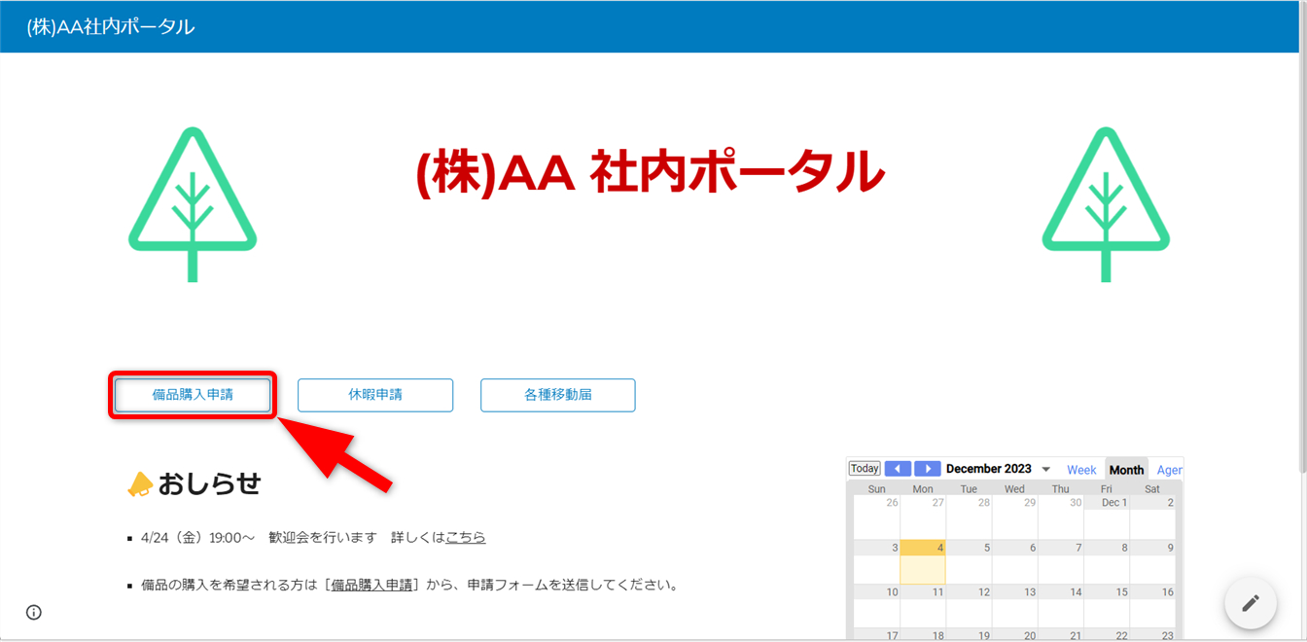Open the 備品購入申請 link in announcements
This screenshot has height=642, width=1307.
click(372, 585)
